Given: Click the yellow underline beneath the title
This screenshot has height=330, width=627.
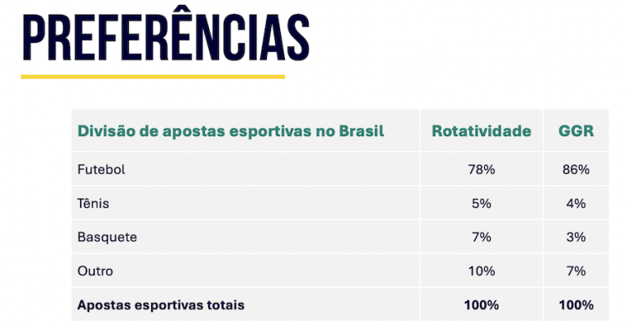Looking at the screenshot, I should tap(153, 77).
